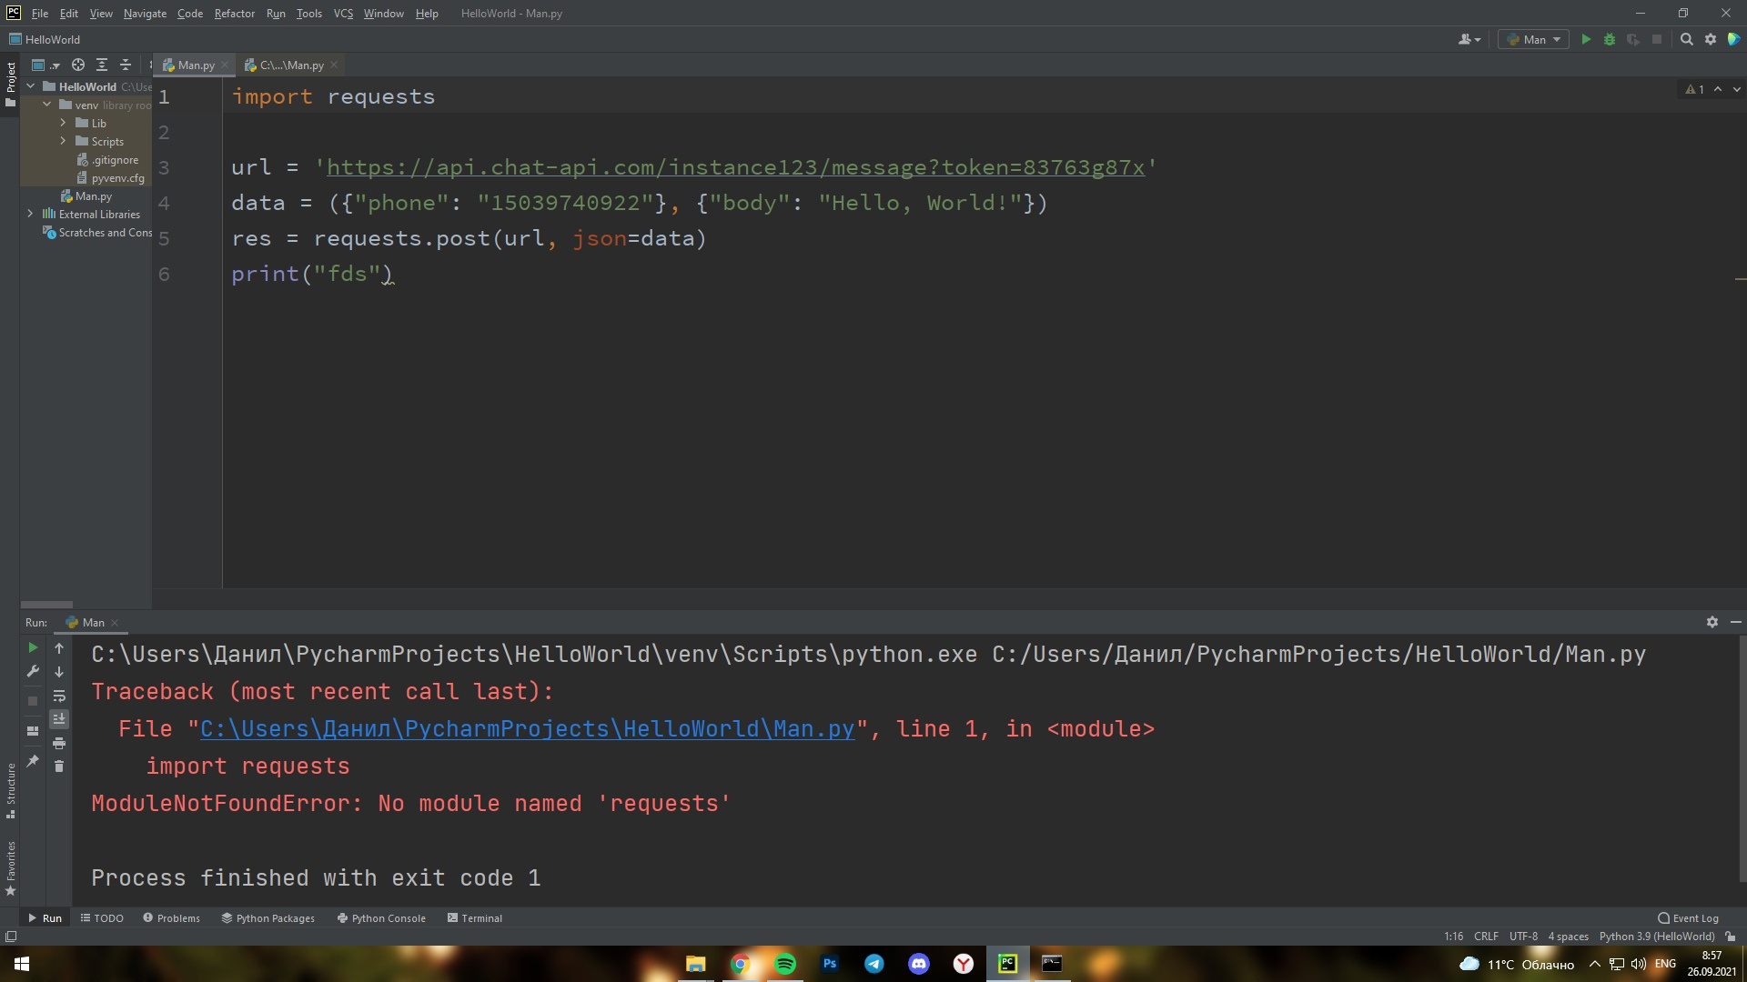Click the warning count indicator in editor
This screenshot has width=1747, height=982.
click(1694, 89)
